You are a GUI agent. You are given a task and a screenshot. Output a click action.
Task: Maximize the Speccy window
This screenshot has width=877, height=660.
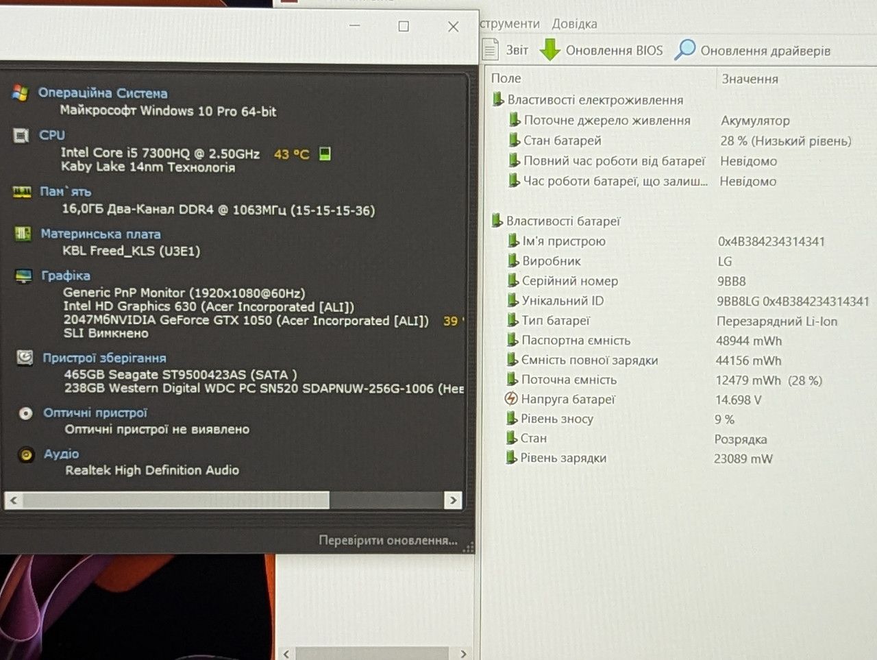[x=404, y=26]
